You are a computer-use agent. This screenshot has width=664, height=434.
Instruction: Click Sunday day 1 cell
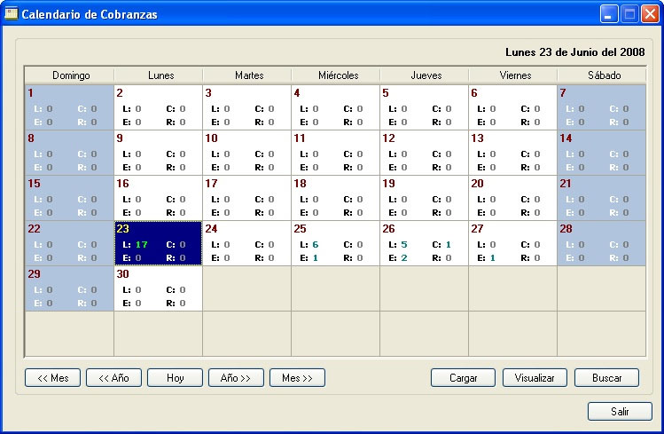[x=69, y=107]
